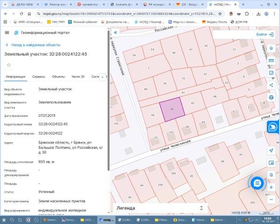280x224 pixels.
Task: Open browser downloads icon
Action: pos(259,14)
